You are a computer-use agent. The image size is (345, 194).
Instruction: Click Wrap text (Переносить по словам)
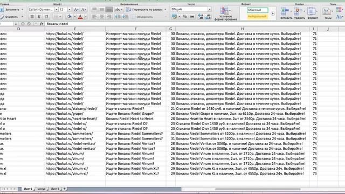(146, 10)
